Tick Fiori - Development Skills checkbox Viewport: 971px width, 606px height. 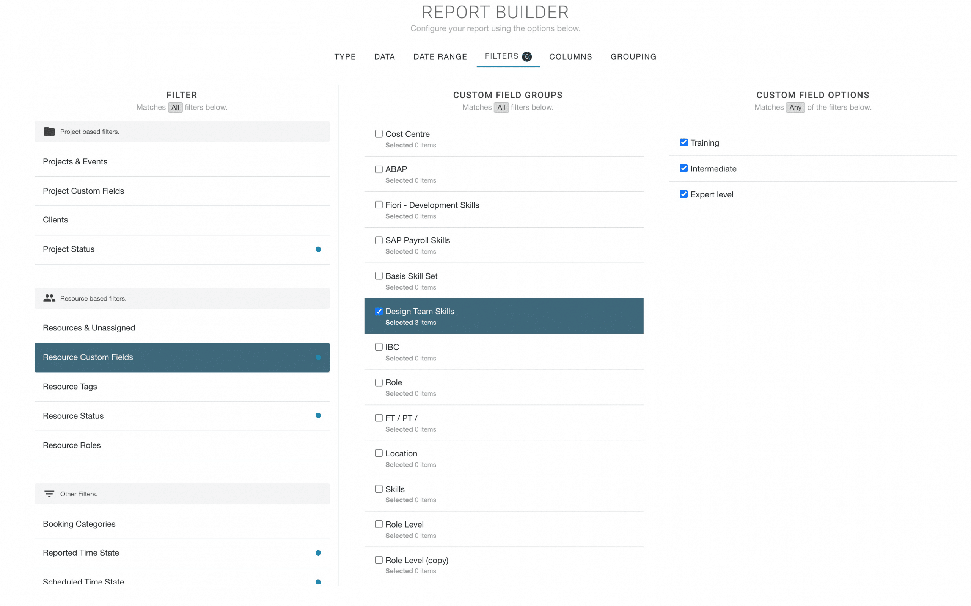379,205
